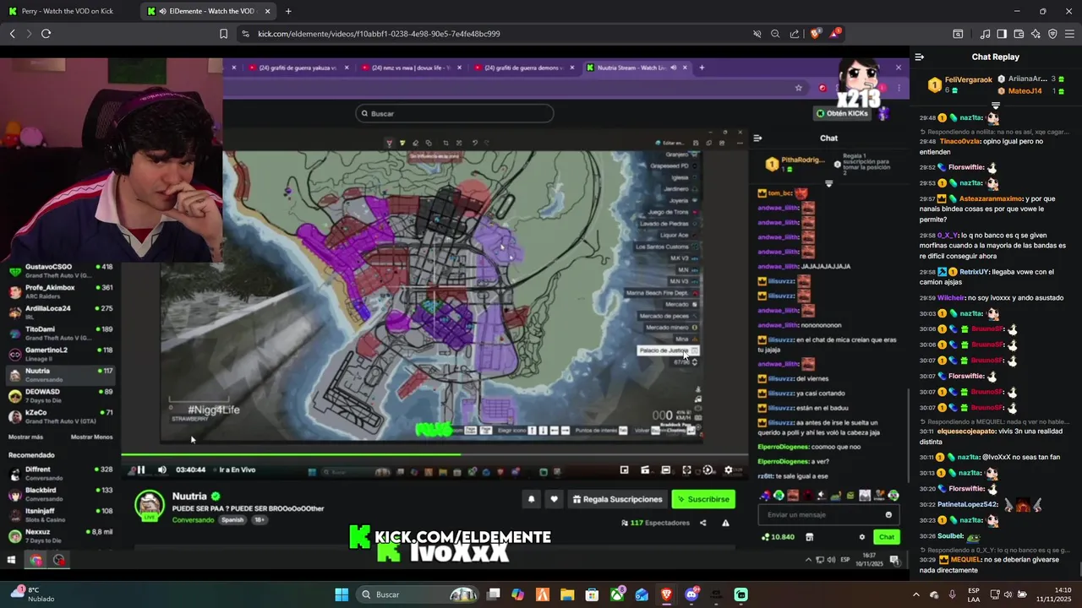Click the zoom out magnifier in address bar
The image size is (1082, 608).
coord(775,34)
